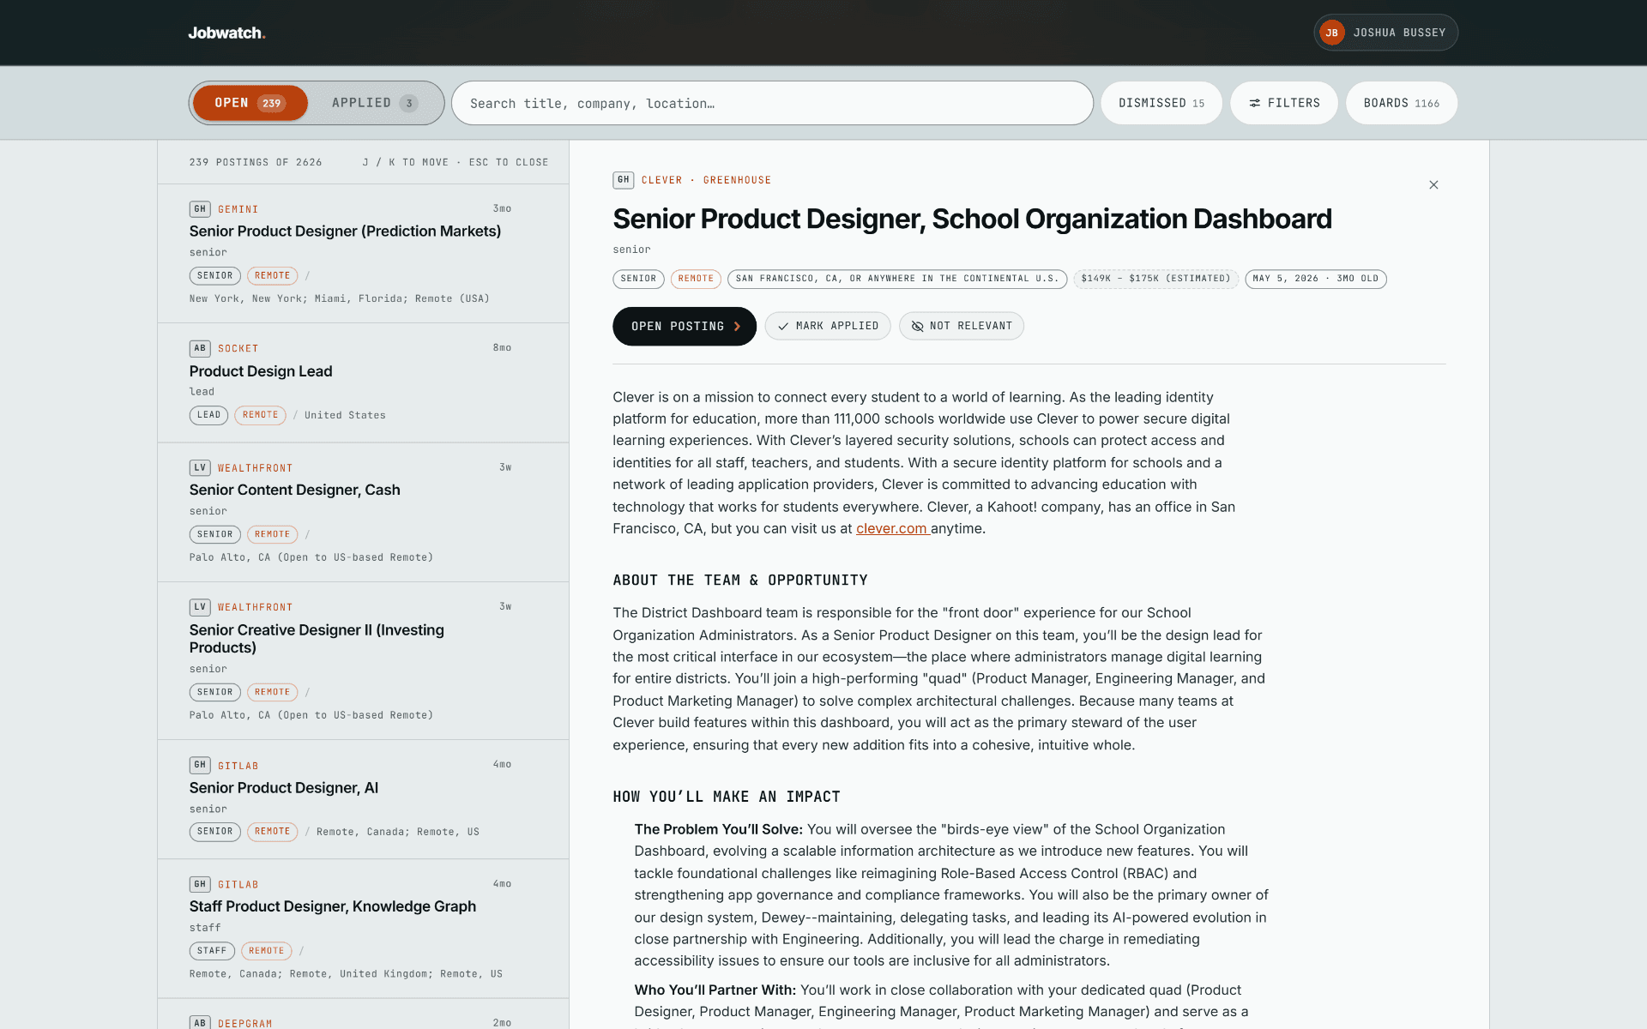
Task: Click the GH badge next to Gemini
Action: (200, 209)
